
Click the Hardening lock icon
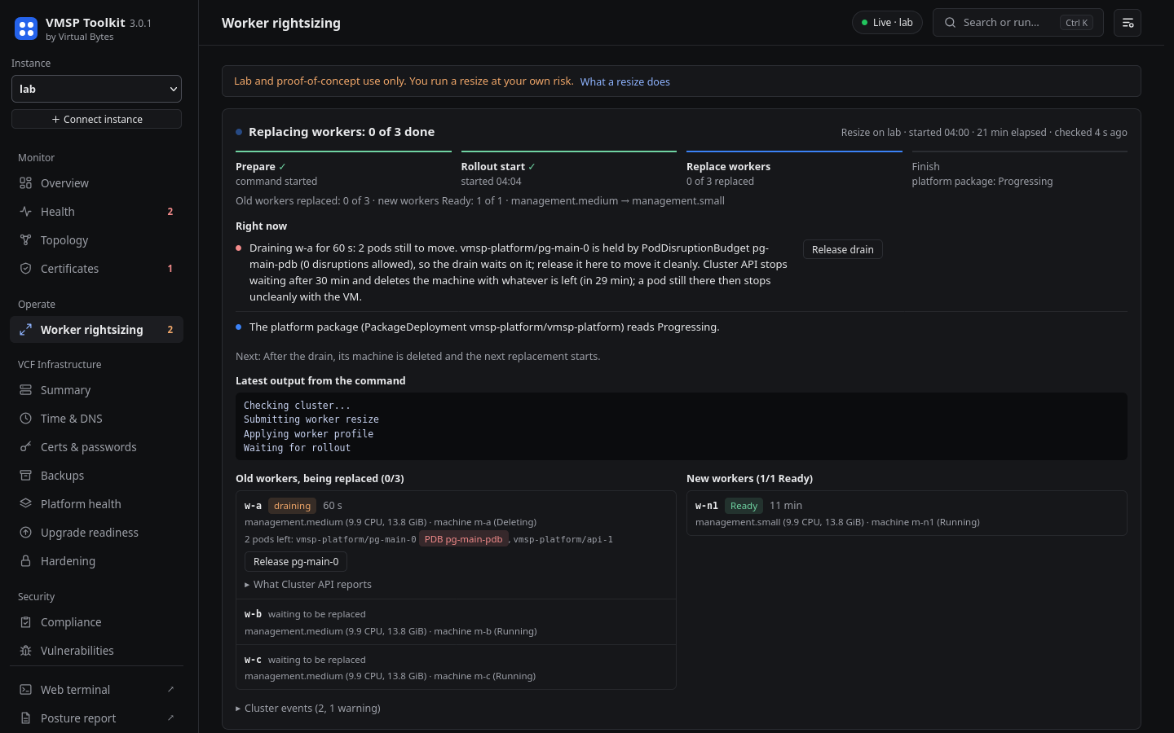click(x=26, y=561)
